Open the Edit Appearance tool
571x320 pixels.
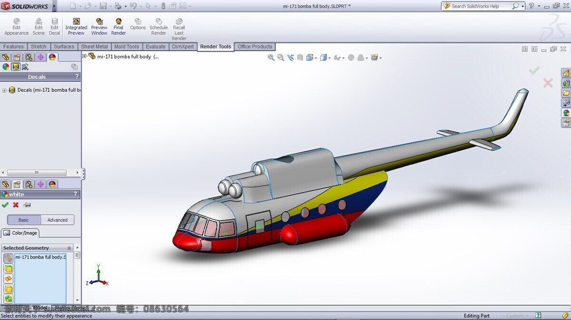[17, 27]
